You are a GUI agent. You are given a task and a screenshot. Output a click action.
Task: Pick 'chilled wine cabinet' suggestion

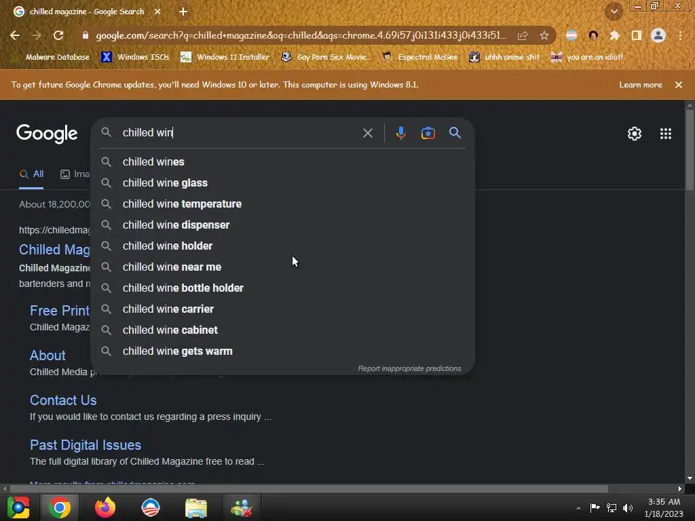pyautogui.click(x=282, y=330)
